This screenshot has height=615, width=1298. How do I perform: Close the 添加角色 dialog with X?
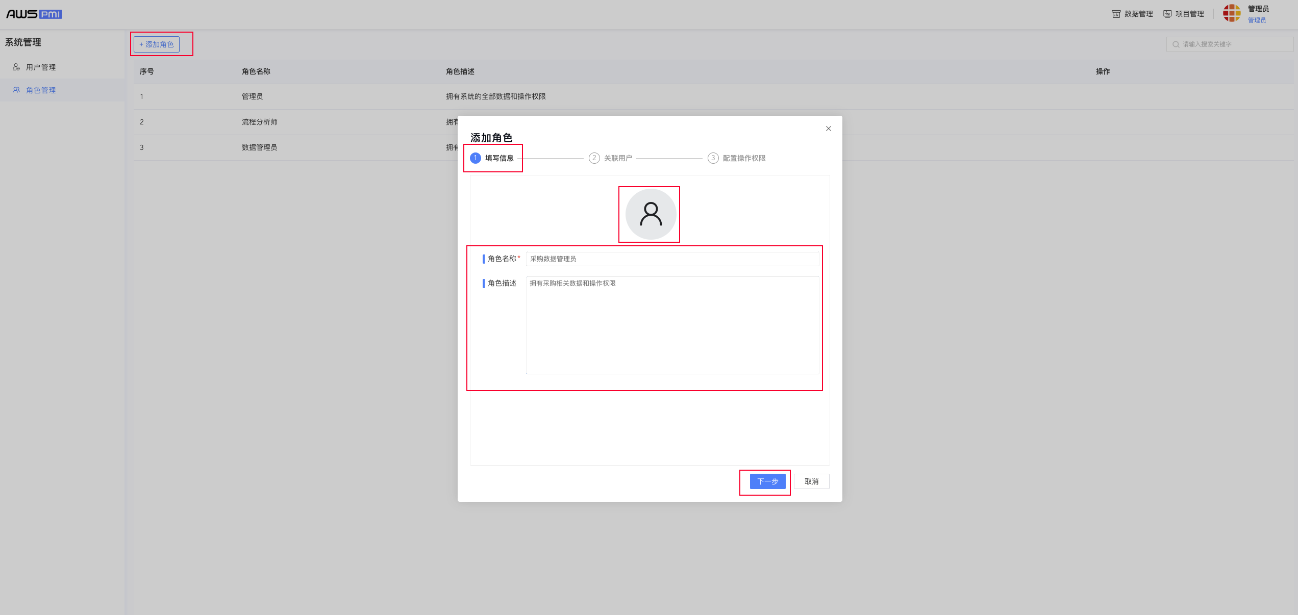829,129
